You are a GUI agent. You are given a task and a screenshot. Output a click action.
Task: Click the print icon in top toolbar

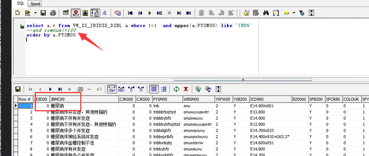pos(53,13)
